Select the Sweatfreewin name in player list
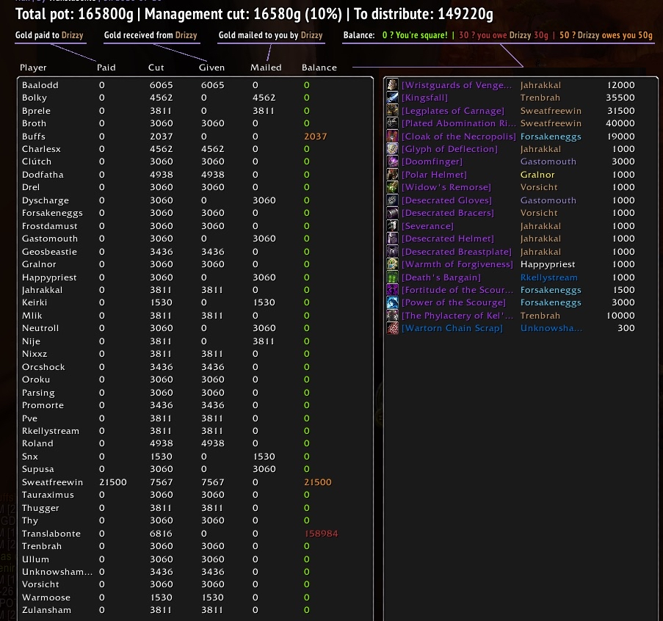Image resolution: width=663 pixels, height=621 pixels. [x=52, y=482]
